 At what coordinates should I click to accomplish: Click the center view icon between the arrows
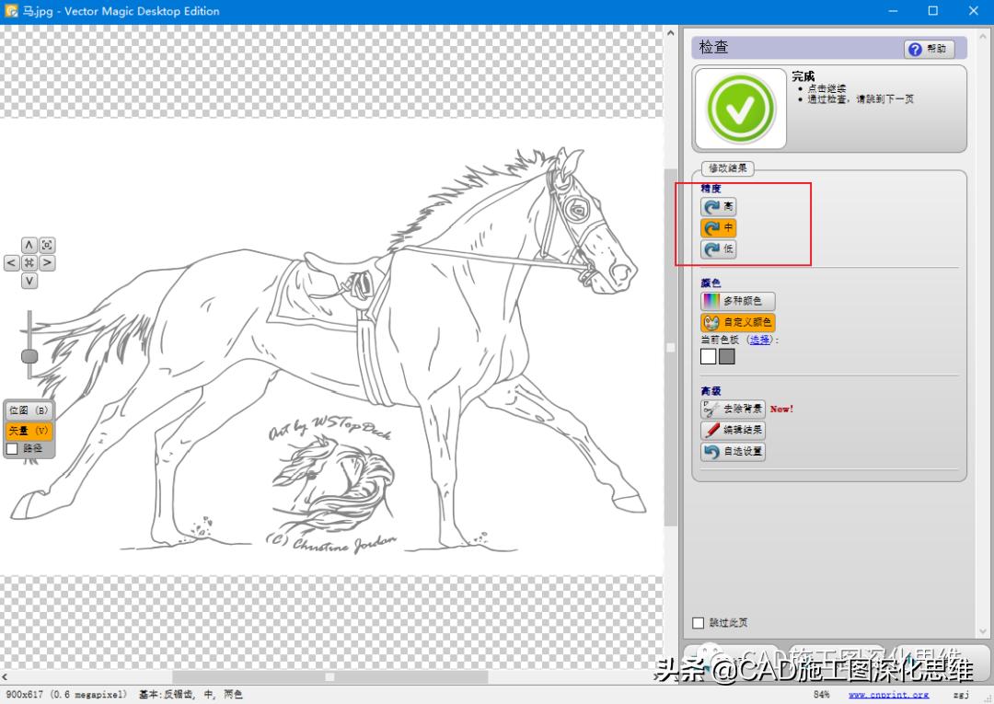29,263
